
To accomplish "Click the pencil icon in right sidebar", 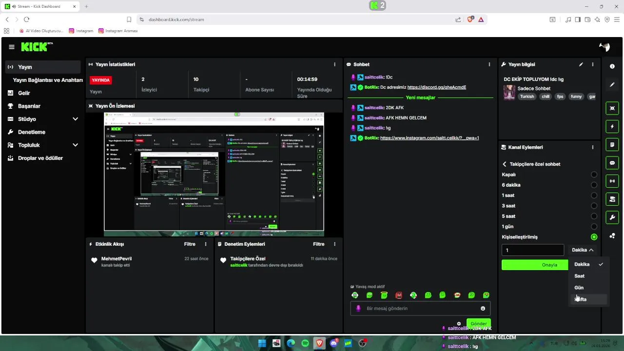I will click(612, 85).
